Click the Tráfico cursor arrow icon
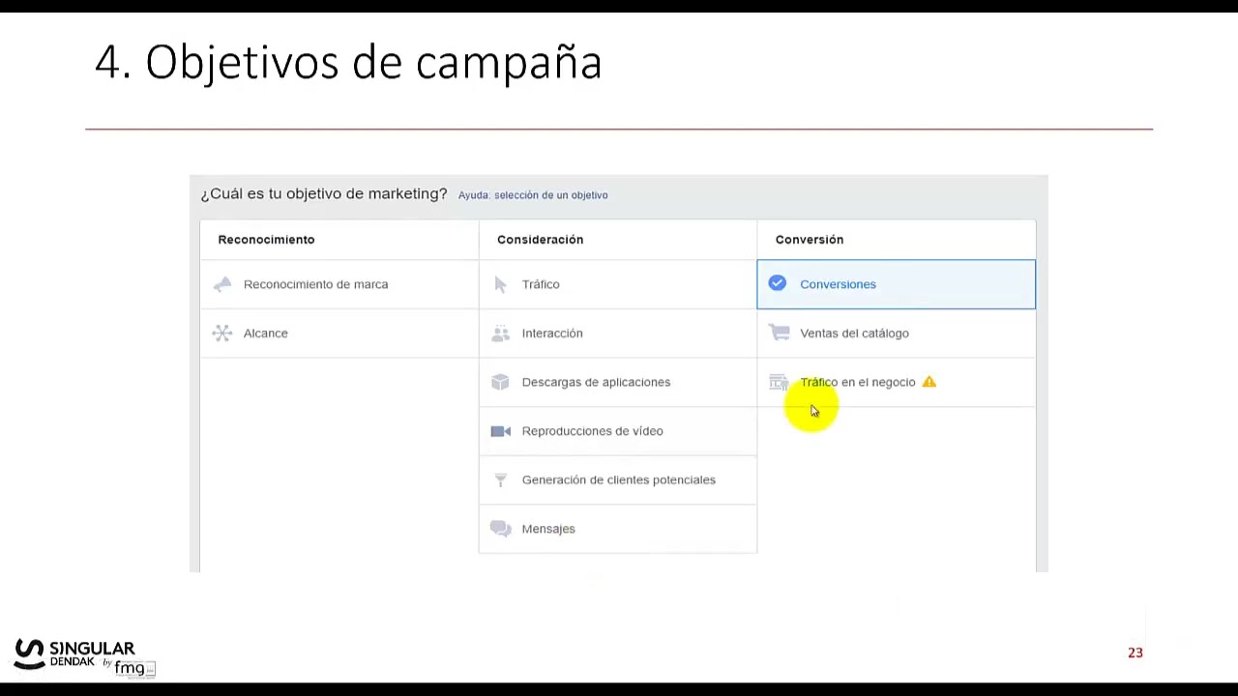 (x=500, y=284)
